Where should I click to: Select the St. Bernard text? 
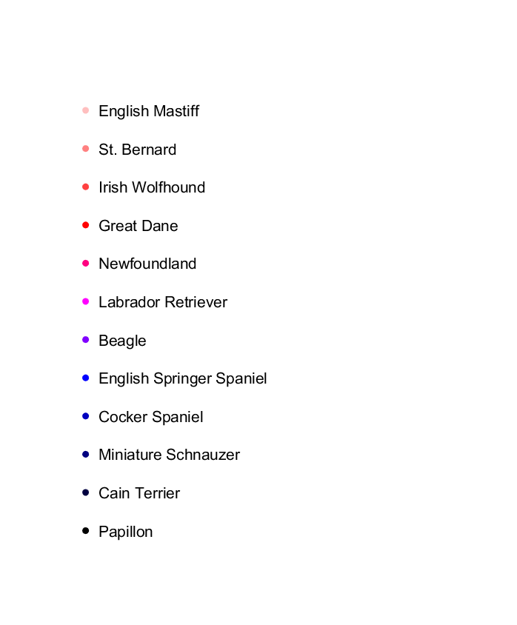pyautogui.click(x=137, y=150)
